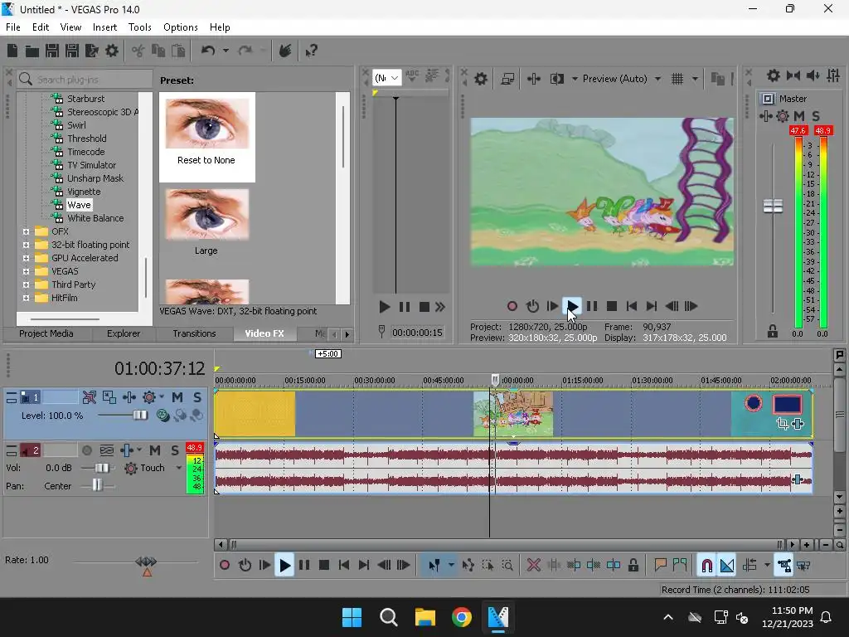Image resolution: width=849 pixels, height=637 pixels.
Task: Adjust the Master volume fader
Action: click(x=773, y=206)
